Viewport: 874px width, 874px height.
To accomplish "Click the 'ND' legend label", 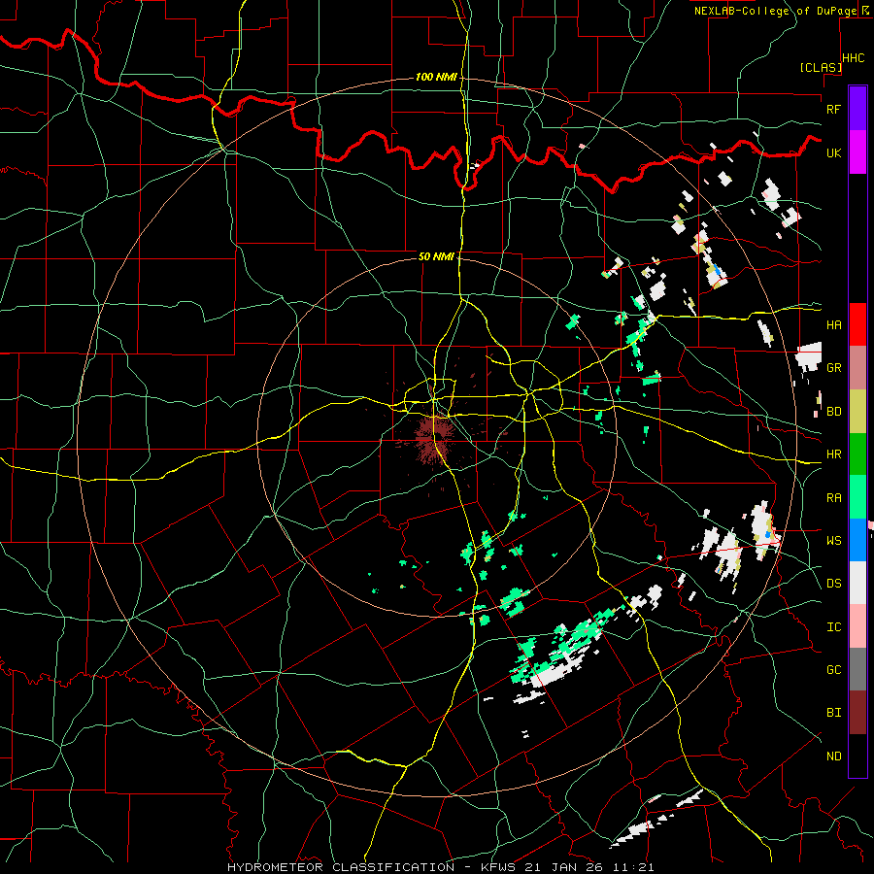I will point(833,756).
